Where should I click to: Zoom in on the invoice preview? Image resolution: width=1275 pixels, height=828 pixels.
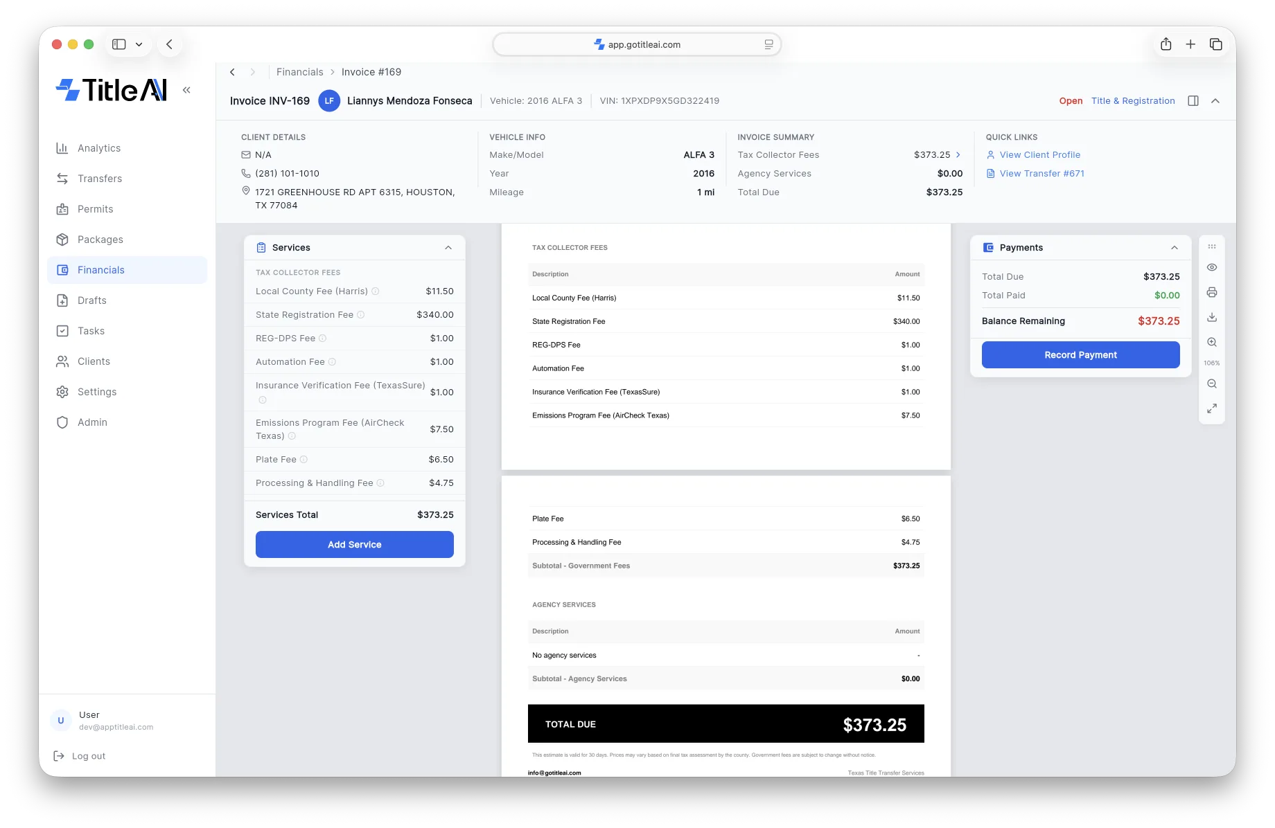pyautogui.click(x=1212, y=342)
